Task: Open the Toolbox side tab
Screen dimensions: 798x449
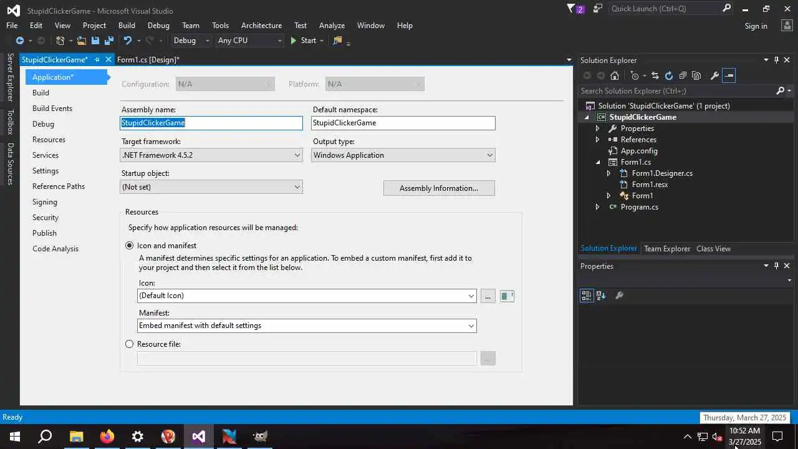Action: (x=10, y=122)
